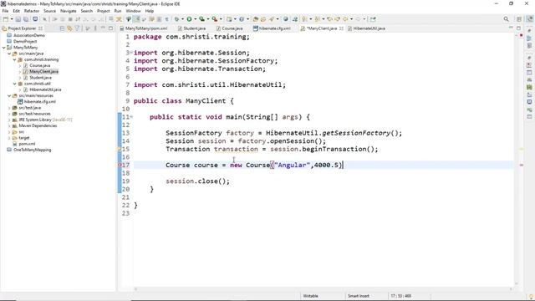
Task: Open the Navigate menu
Action: click(x=69, y=11)
